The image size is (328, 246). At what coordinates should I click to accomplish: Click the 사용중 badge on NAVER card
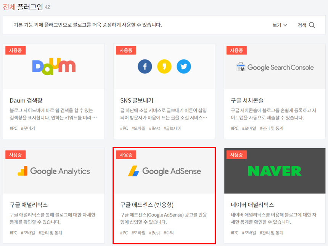click(x=236, y=155)
